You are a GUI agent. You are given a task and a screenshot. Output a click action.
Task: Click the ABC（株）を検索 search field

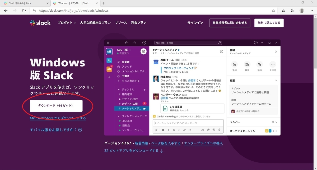(x=188, y=43)
